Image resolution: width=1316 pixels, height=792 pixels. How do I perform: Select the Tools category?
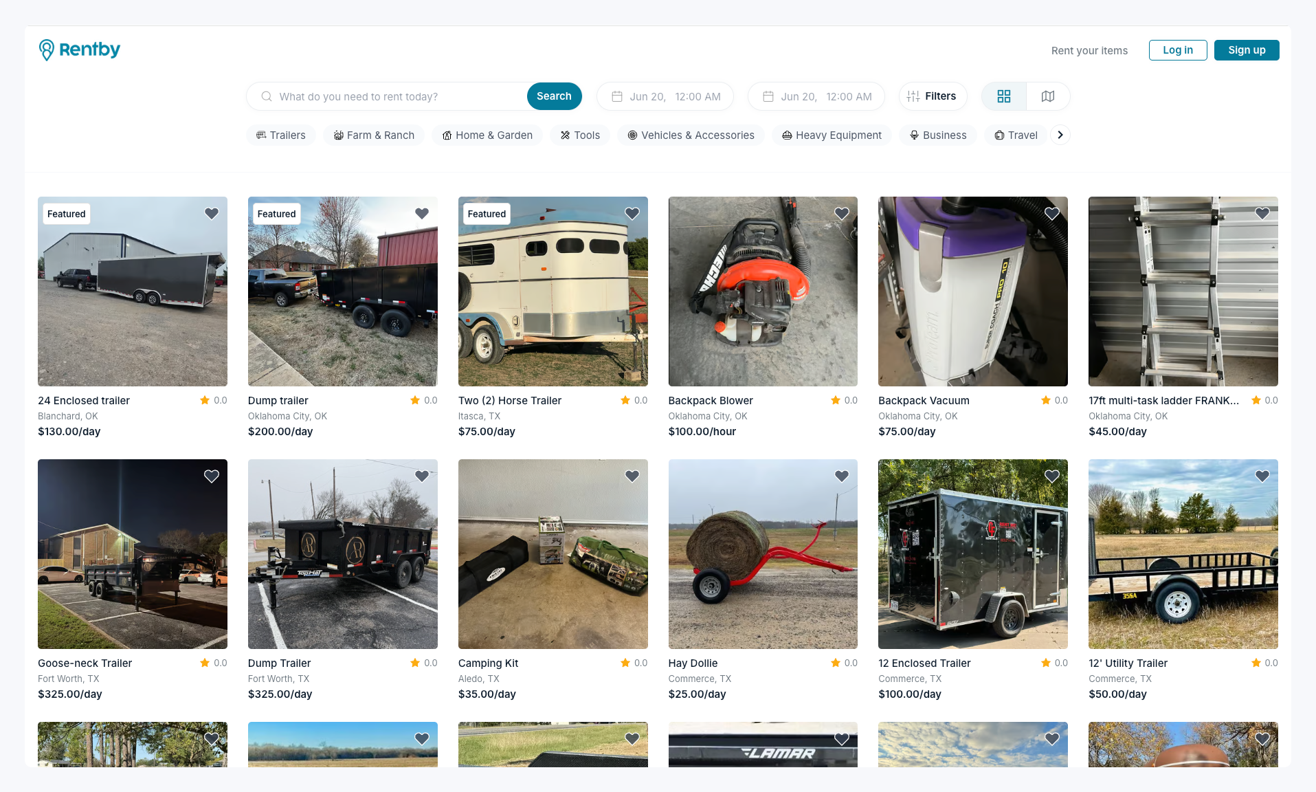(580, 135)
